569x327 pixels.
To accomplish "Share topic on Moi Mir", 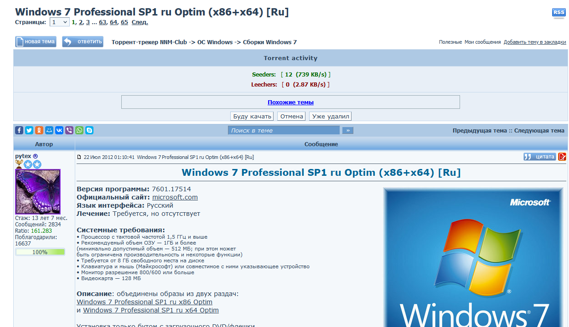I will pyautogui.click(x=49, y=130).
